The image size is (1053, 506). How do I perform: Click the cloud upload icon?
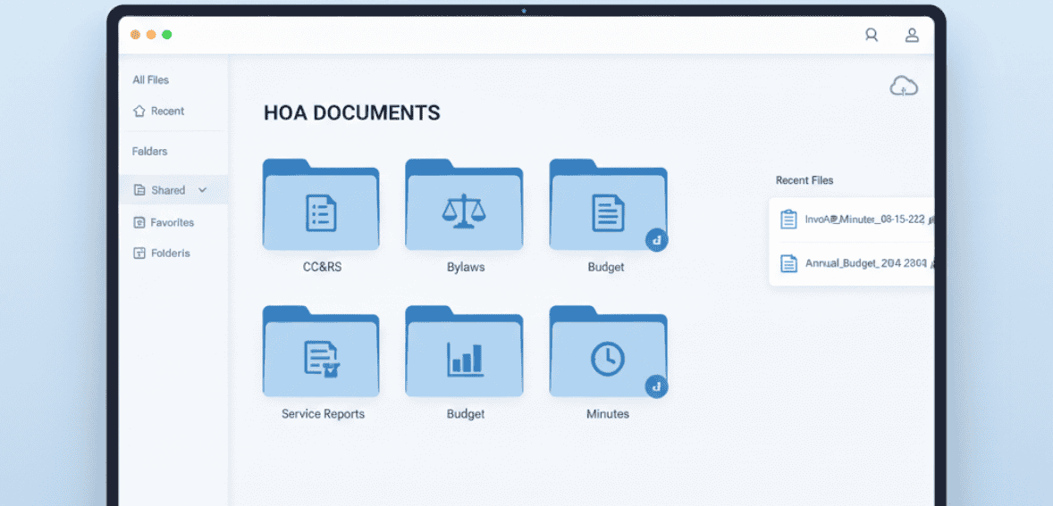pos(903,86)
